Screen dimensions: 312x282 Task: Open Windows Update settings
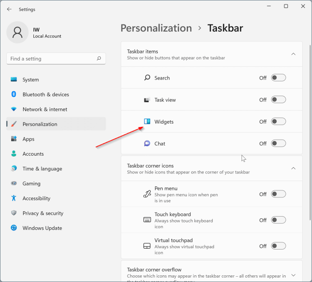click(x=56, y=228)
